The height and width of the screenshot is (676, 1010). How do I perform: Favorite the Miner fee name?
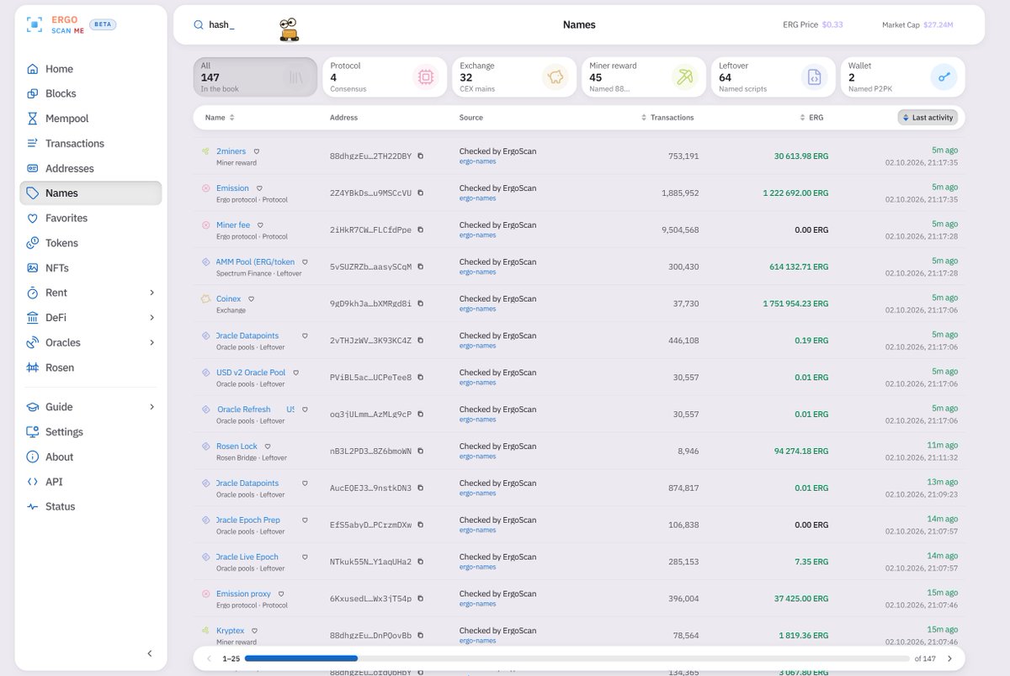pos(260,225)
